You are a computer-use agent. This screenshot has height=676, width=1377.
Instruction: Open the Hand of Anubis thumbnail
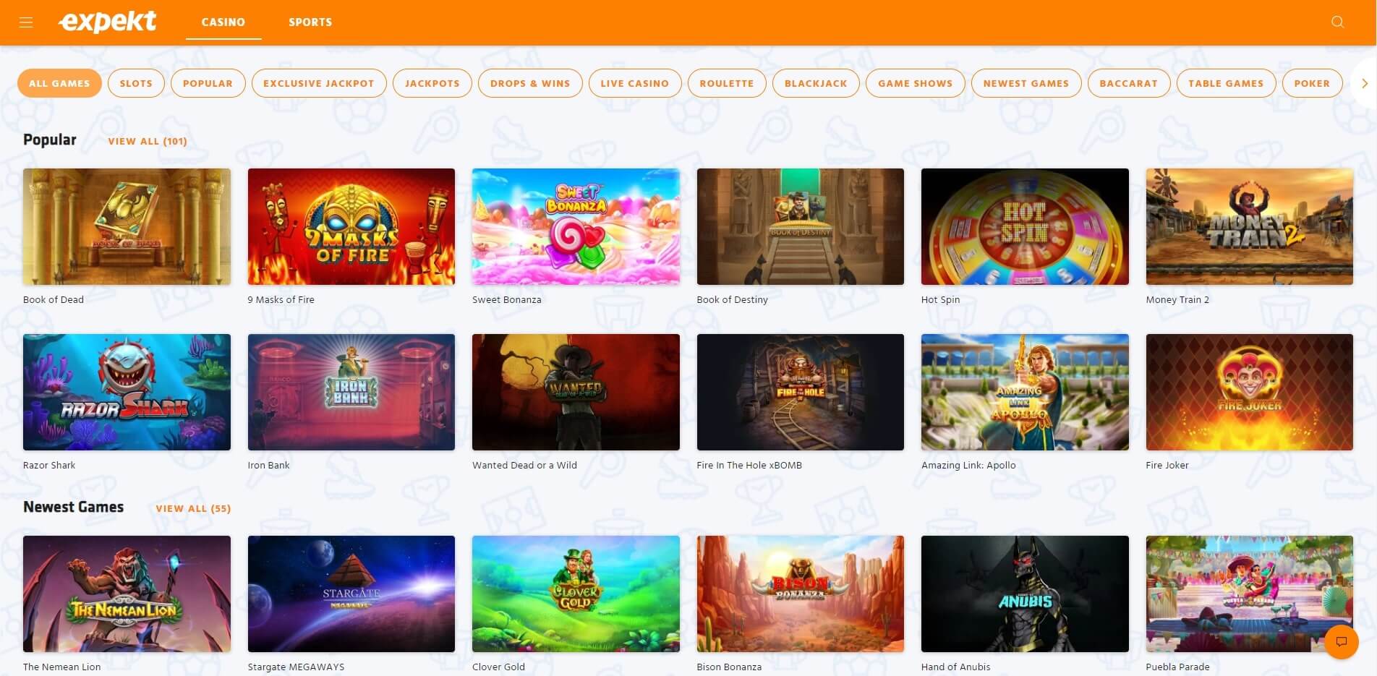tap(1024, 594)
